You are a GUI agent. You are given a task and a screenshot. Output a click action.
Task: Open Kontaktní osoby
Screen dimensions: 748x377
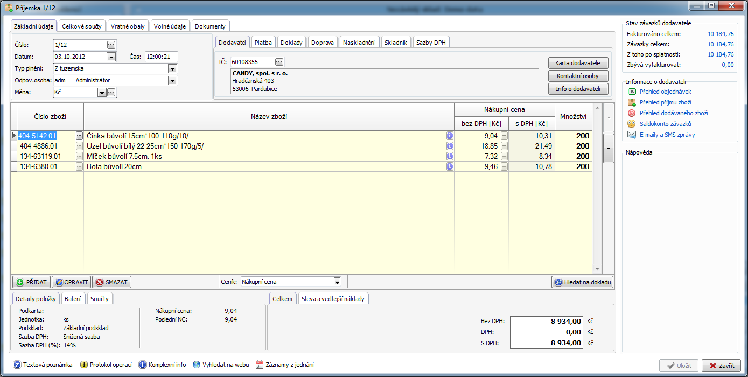point(578,76)
